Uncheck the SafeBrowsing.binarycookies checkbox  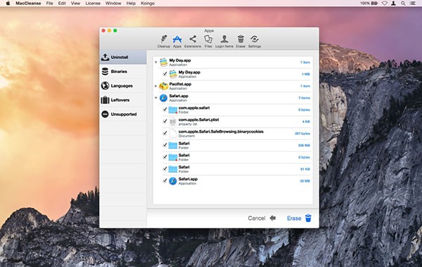click(x=165, y=133)
